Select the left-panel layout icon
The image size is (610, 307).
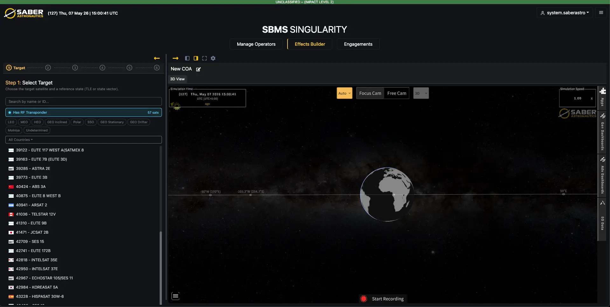tap(187, 58)
